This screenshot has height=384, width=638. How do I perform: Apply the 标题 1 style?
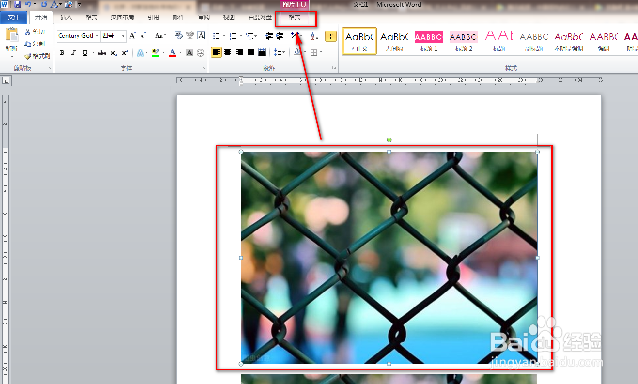coord(429,41)
